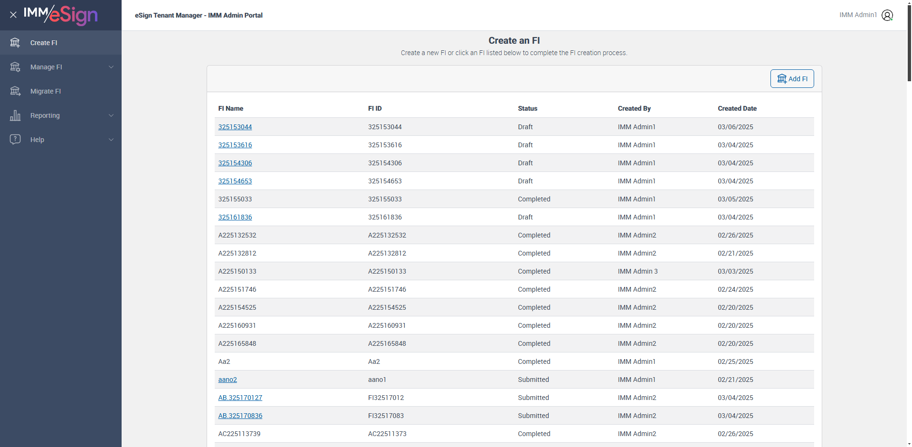Image resolution: width=912 pixels, height=447 pixels.
Task: Click the IMM eSign logo
Action: coord(61,15)
